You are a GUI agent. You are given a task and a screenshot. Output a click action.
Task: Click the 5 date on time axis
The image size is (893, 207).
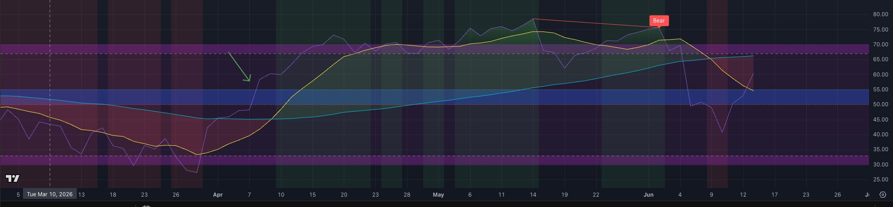[18, 195]
